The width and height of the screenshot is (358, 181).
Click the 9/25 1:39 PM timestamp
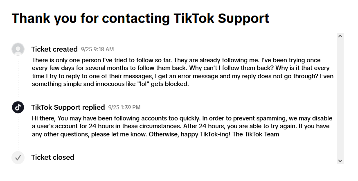tap(124, 107)
